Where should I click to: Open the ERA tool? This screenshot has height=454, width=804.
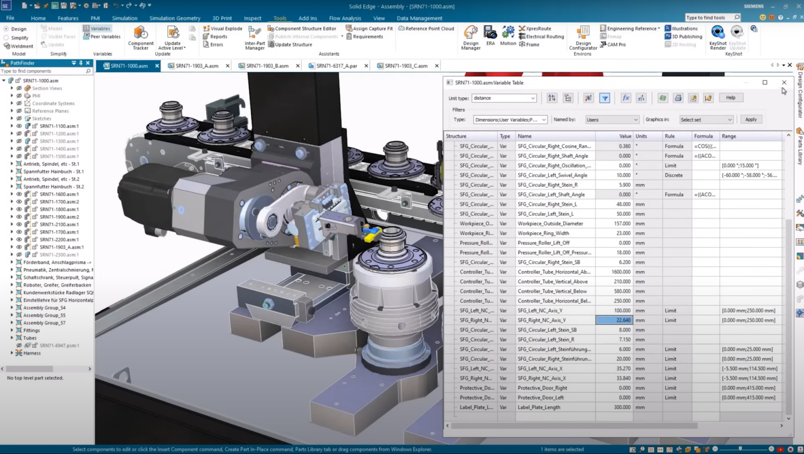pos(490,37)
